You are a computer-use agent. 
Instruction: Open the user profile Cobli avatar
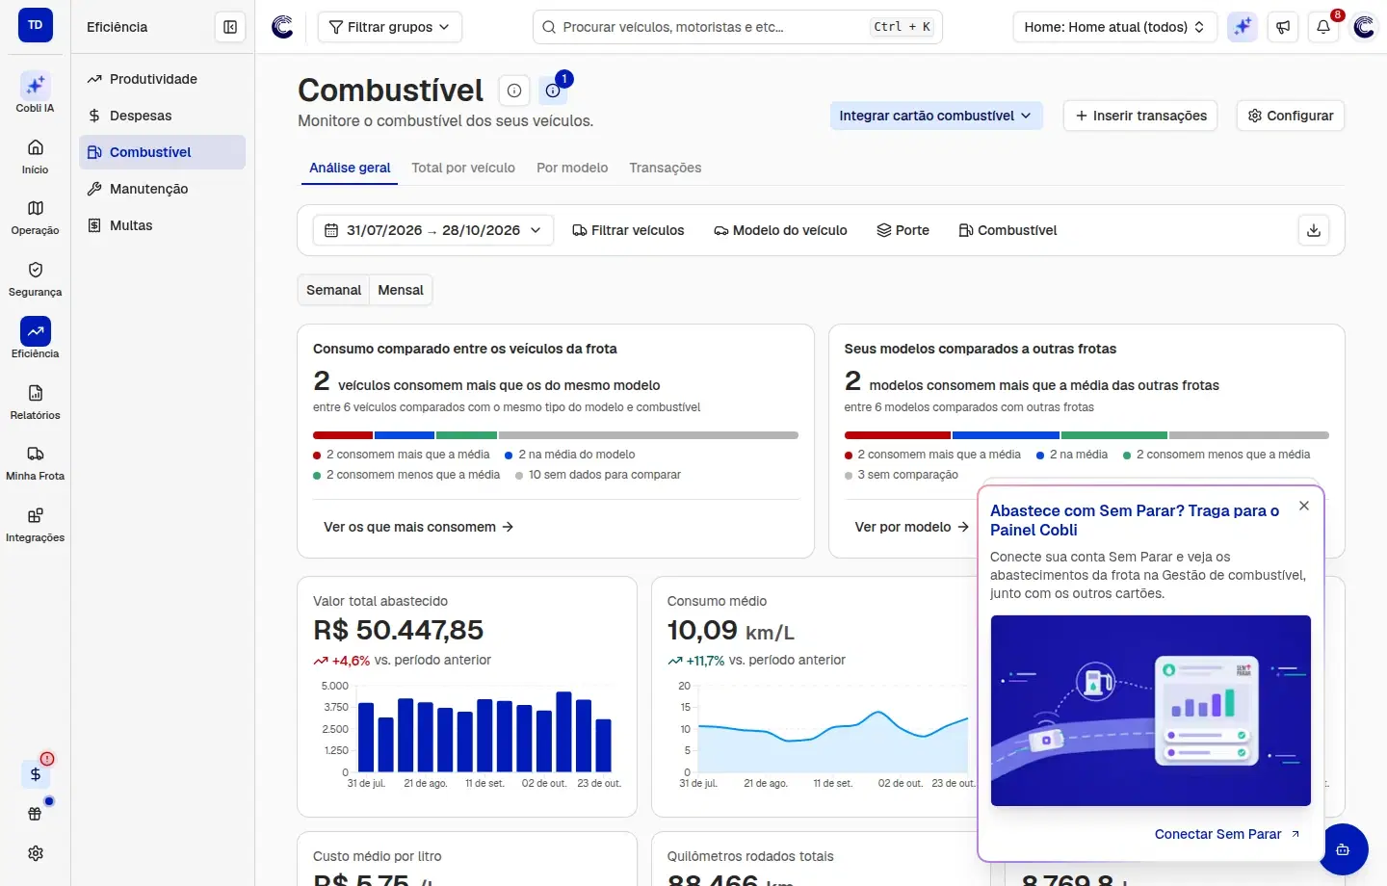pos(1364,27)
